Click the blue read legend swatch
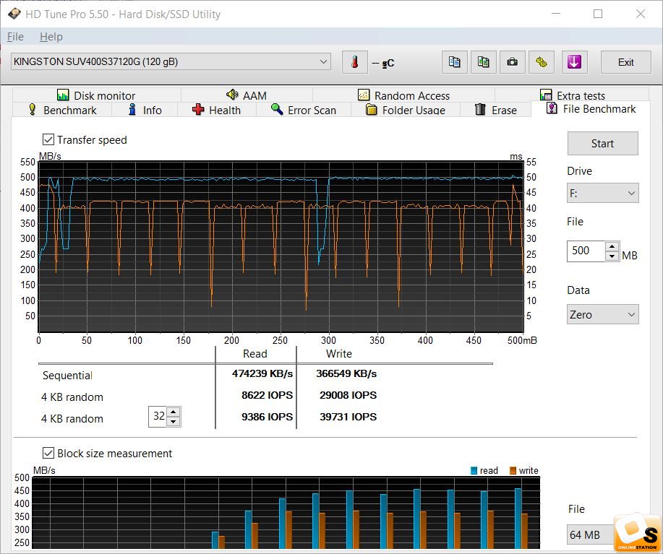663x554 pixels. 474,470
